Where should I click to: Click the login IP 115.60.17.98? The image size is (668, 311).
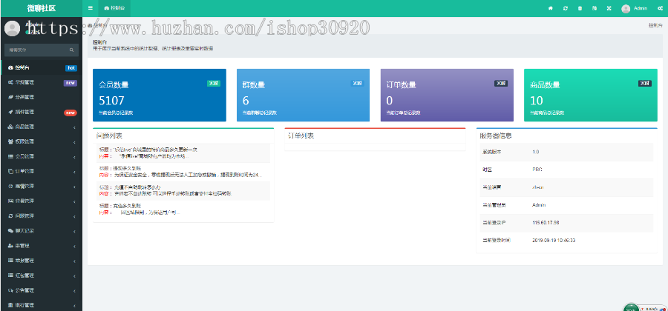click(546, 223)
